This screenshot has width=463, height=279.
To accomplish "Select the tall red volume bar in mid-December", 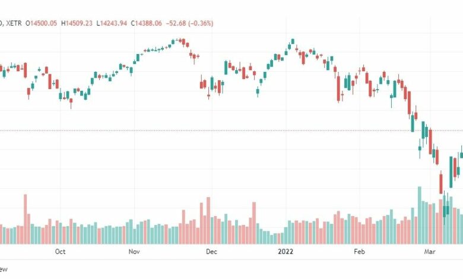I will pos(254,223).
